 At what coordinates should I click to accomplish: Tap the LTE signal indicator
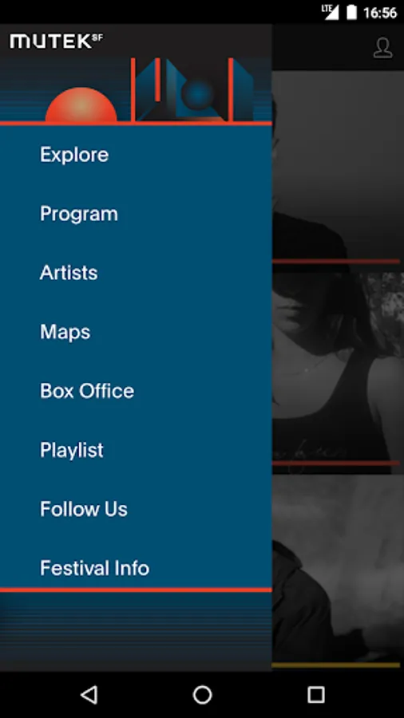pos(329,12)
